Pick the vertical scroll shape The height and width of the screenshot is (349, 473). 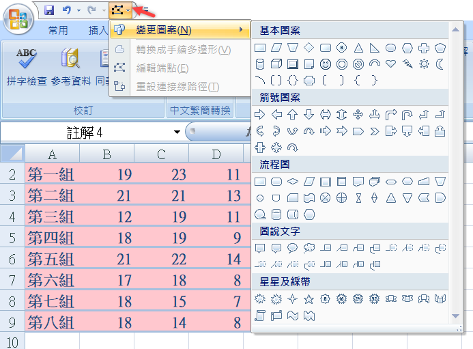tap(260, 316)
